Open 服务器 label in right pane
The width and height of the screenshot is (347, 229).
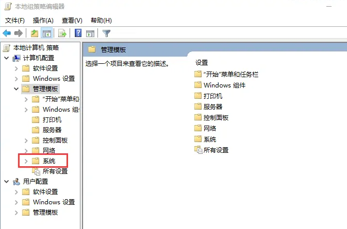(x=213, y=107)
